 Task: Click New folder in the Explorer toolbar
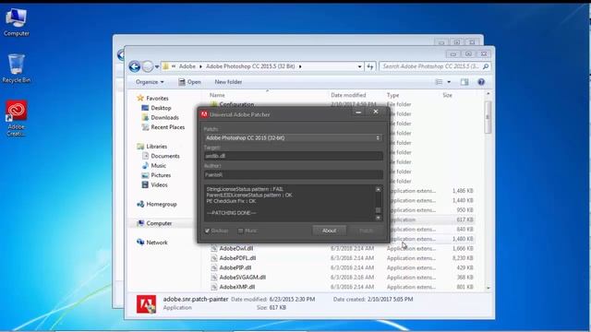[x=228, y=82]
